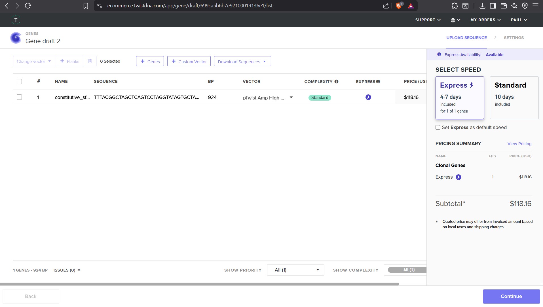
Task: Click the horizontal scrollbar under the table
Action: [x=200, y=284]
